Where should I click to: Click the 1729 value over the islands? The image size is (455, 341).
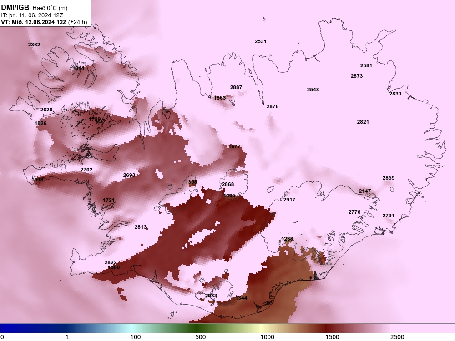tap(95, 119)
